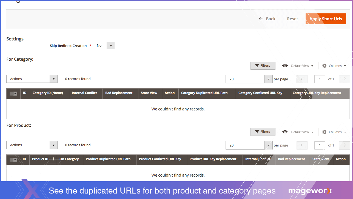Click the Reset button
The image size is (353, 199).
(x=292, y=19)
